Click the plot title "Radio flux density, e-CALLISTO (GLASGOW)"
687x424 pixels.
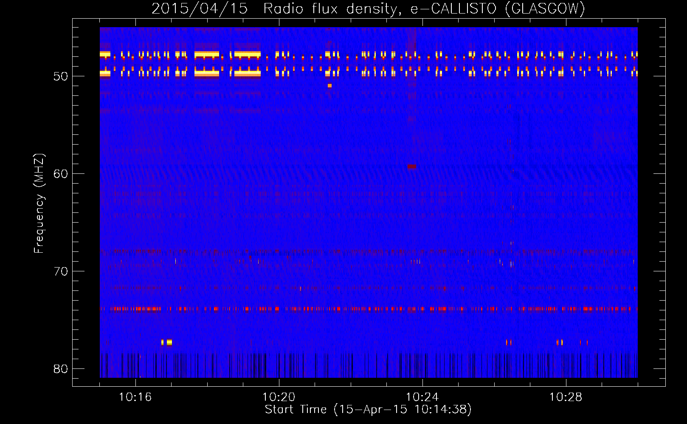pos(424,8)
